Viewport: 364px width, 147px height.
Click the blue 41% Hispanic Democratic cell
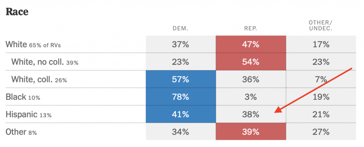pos(180,114)
